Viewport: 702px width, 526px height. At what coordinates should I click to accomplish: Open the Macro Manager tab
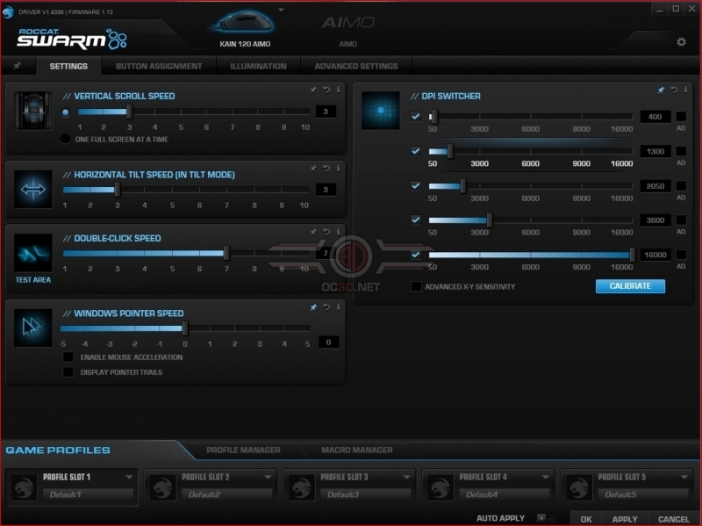pyautogui.click(x=357, y=450)
